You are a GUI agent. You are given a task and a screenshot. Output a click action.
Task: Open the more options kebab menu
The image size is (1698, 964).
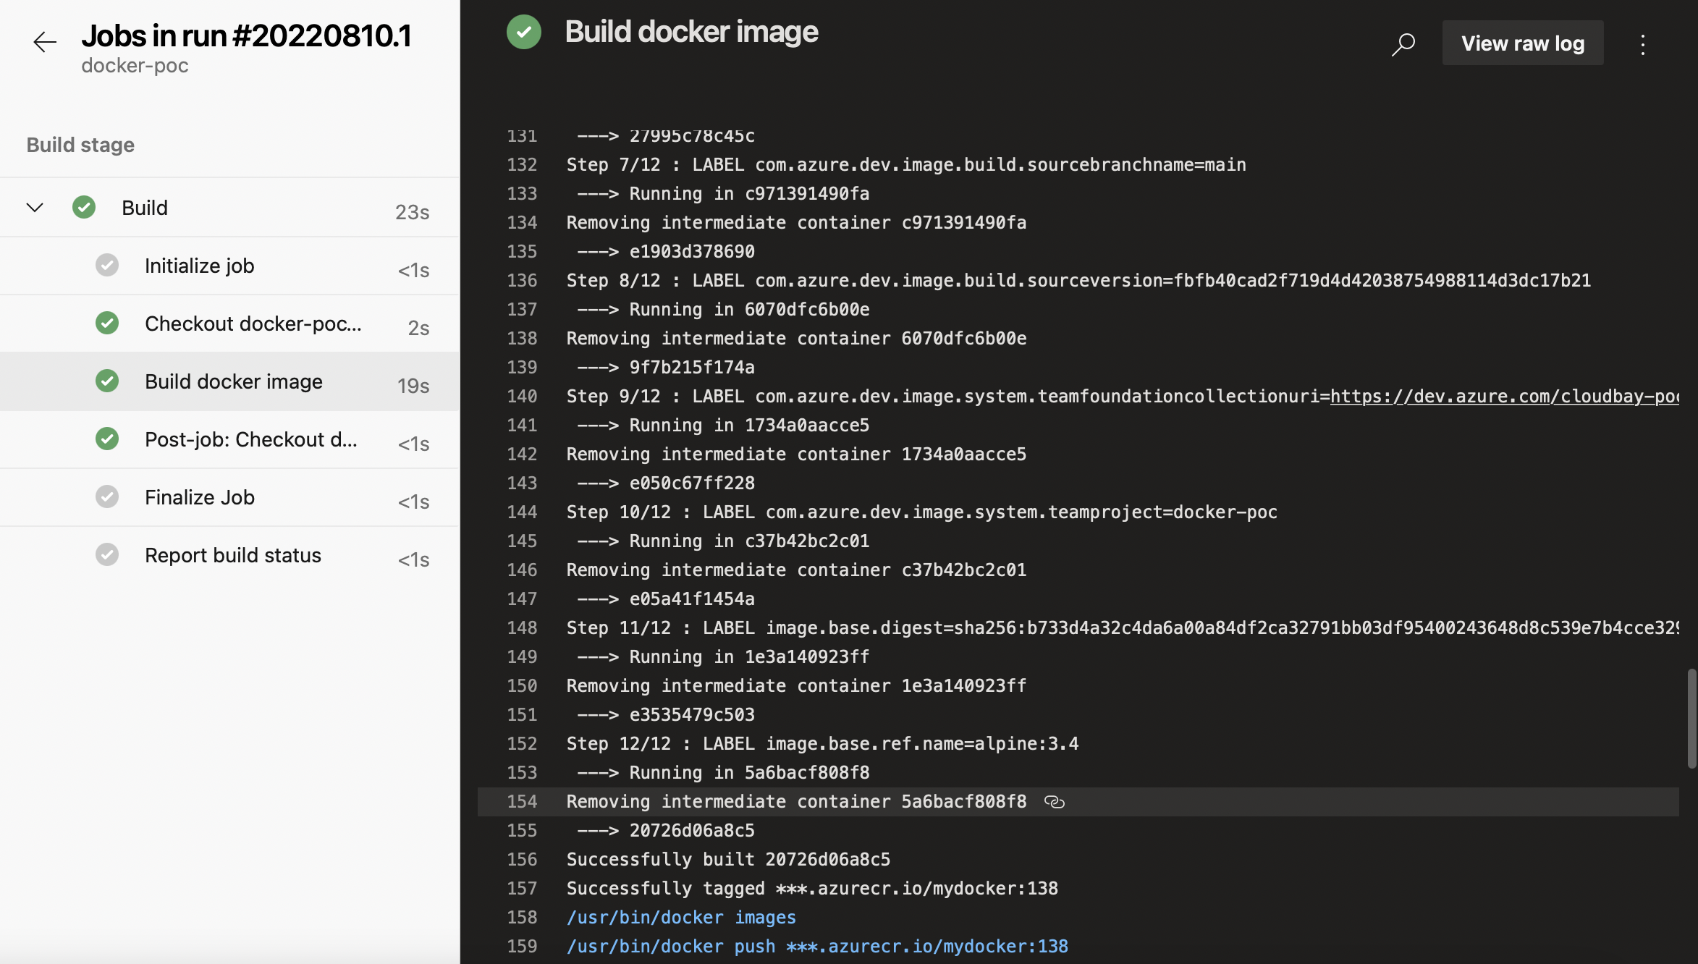coord(1643,44)
